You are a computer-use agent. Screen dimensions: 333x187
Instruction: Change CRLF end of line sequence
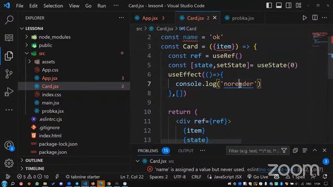(196, 177)
